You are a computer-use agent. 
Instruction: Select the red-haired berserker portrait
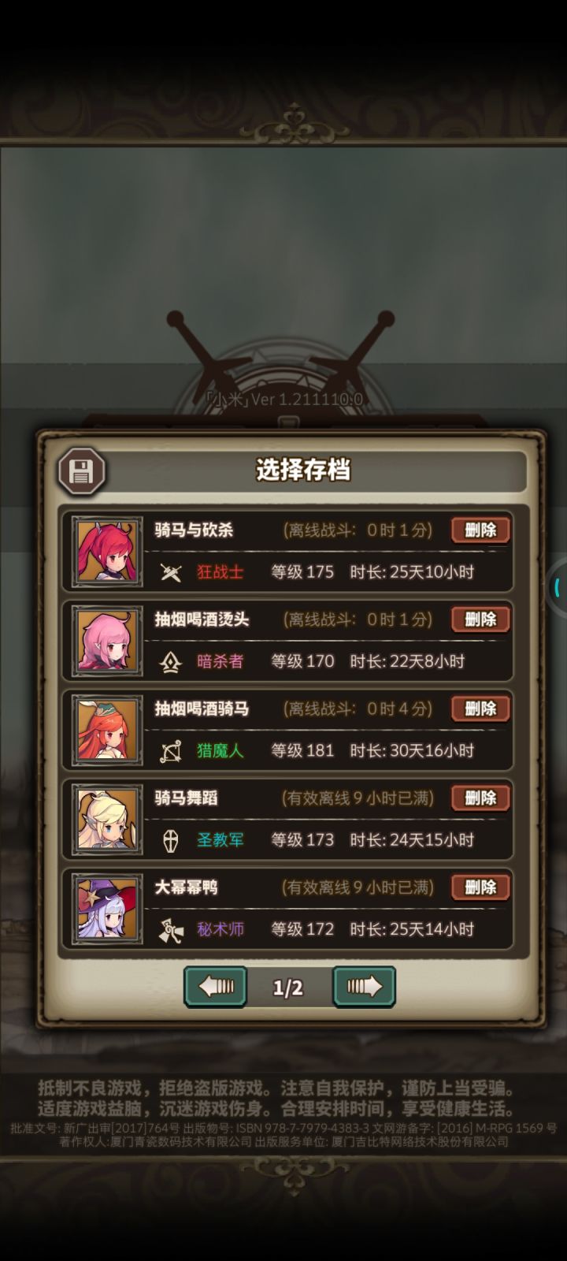tap(107, 551)
